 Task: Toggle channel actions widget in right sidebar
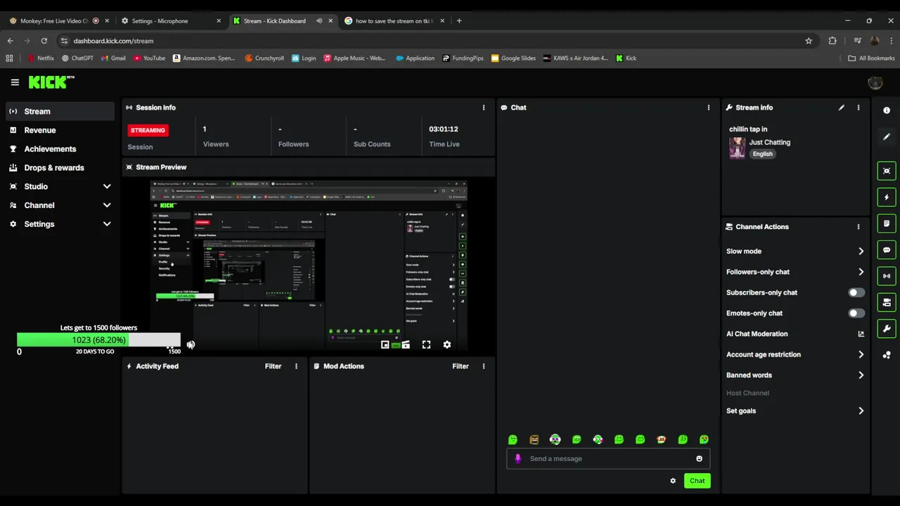(x=887, y=303)
